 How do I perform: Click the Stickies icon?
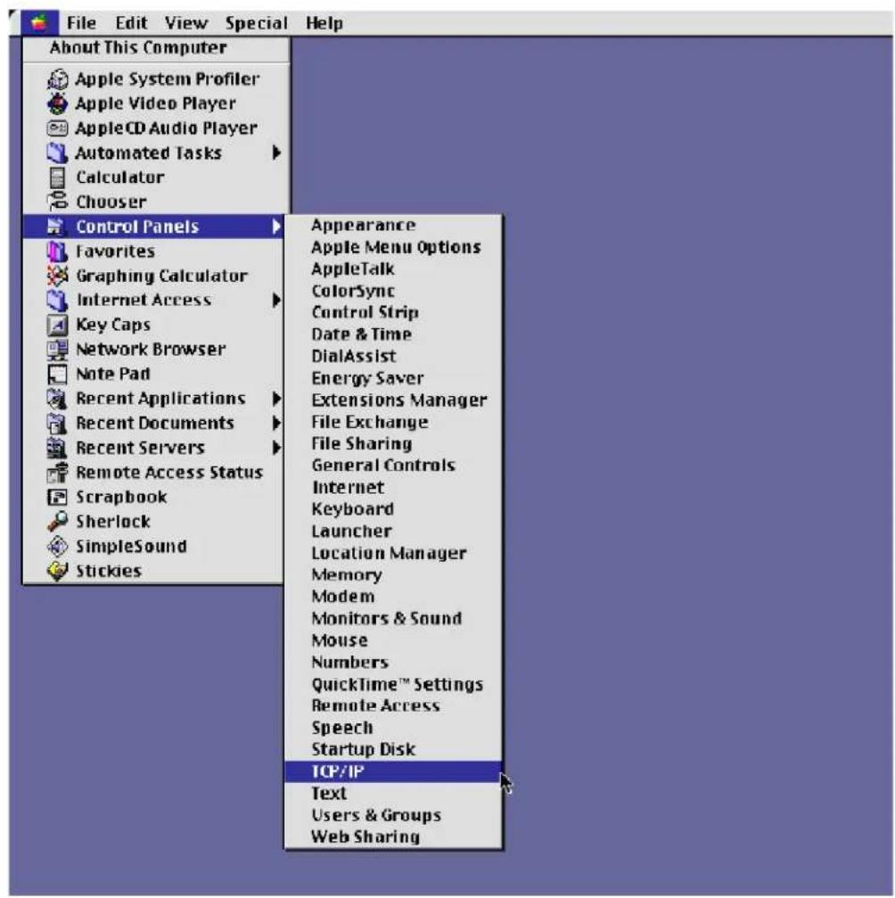(57, 571)
